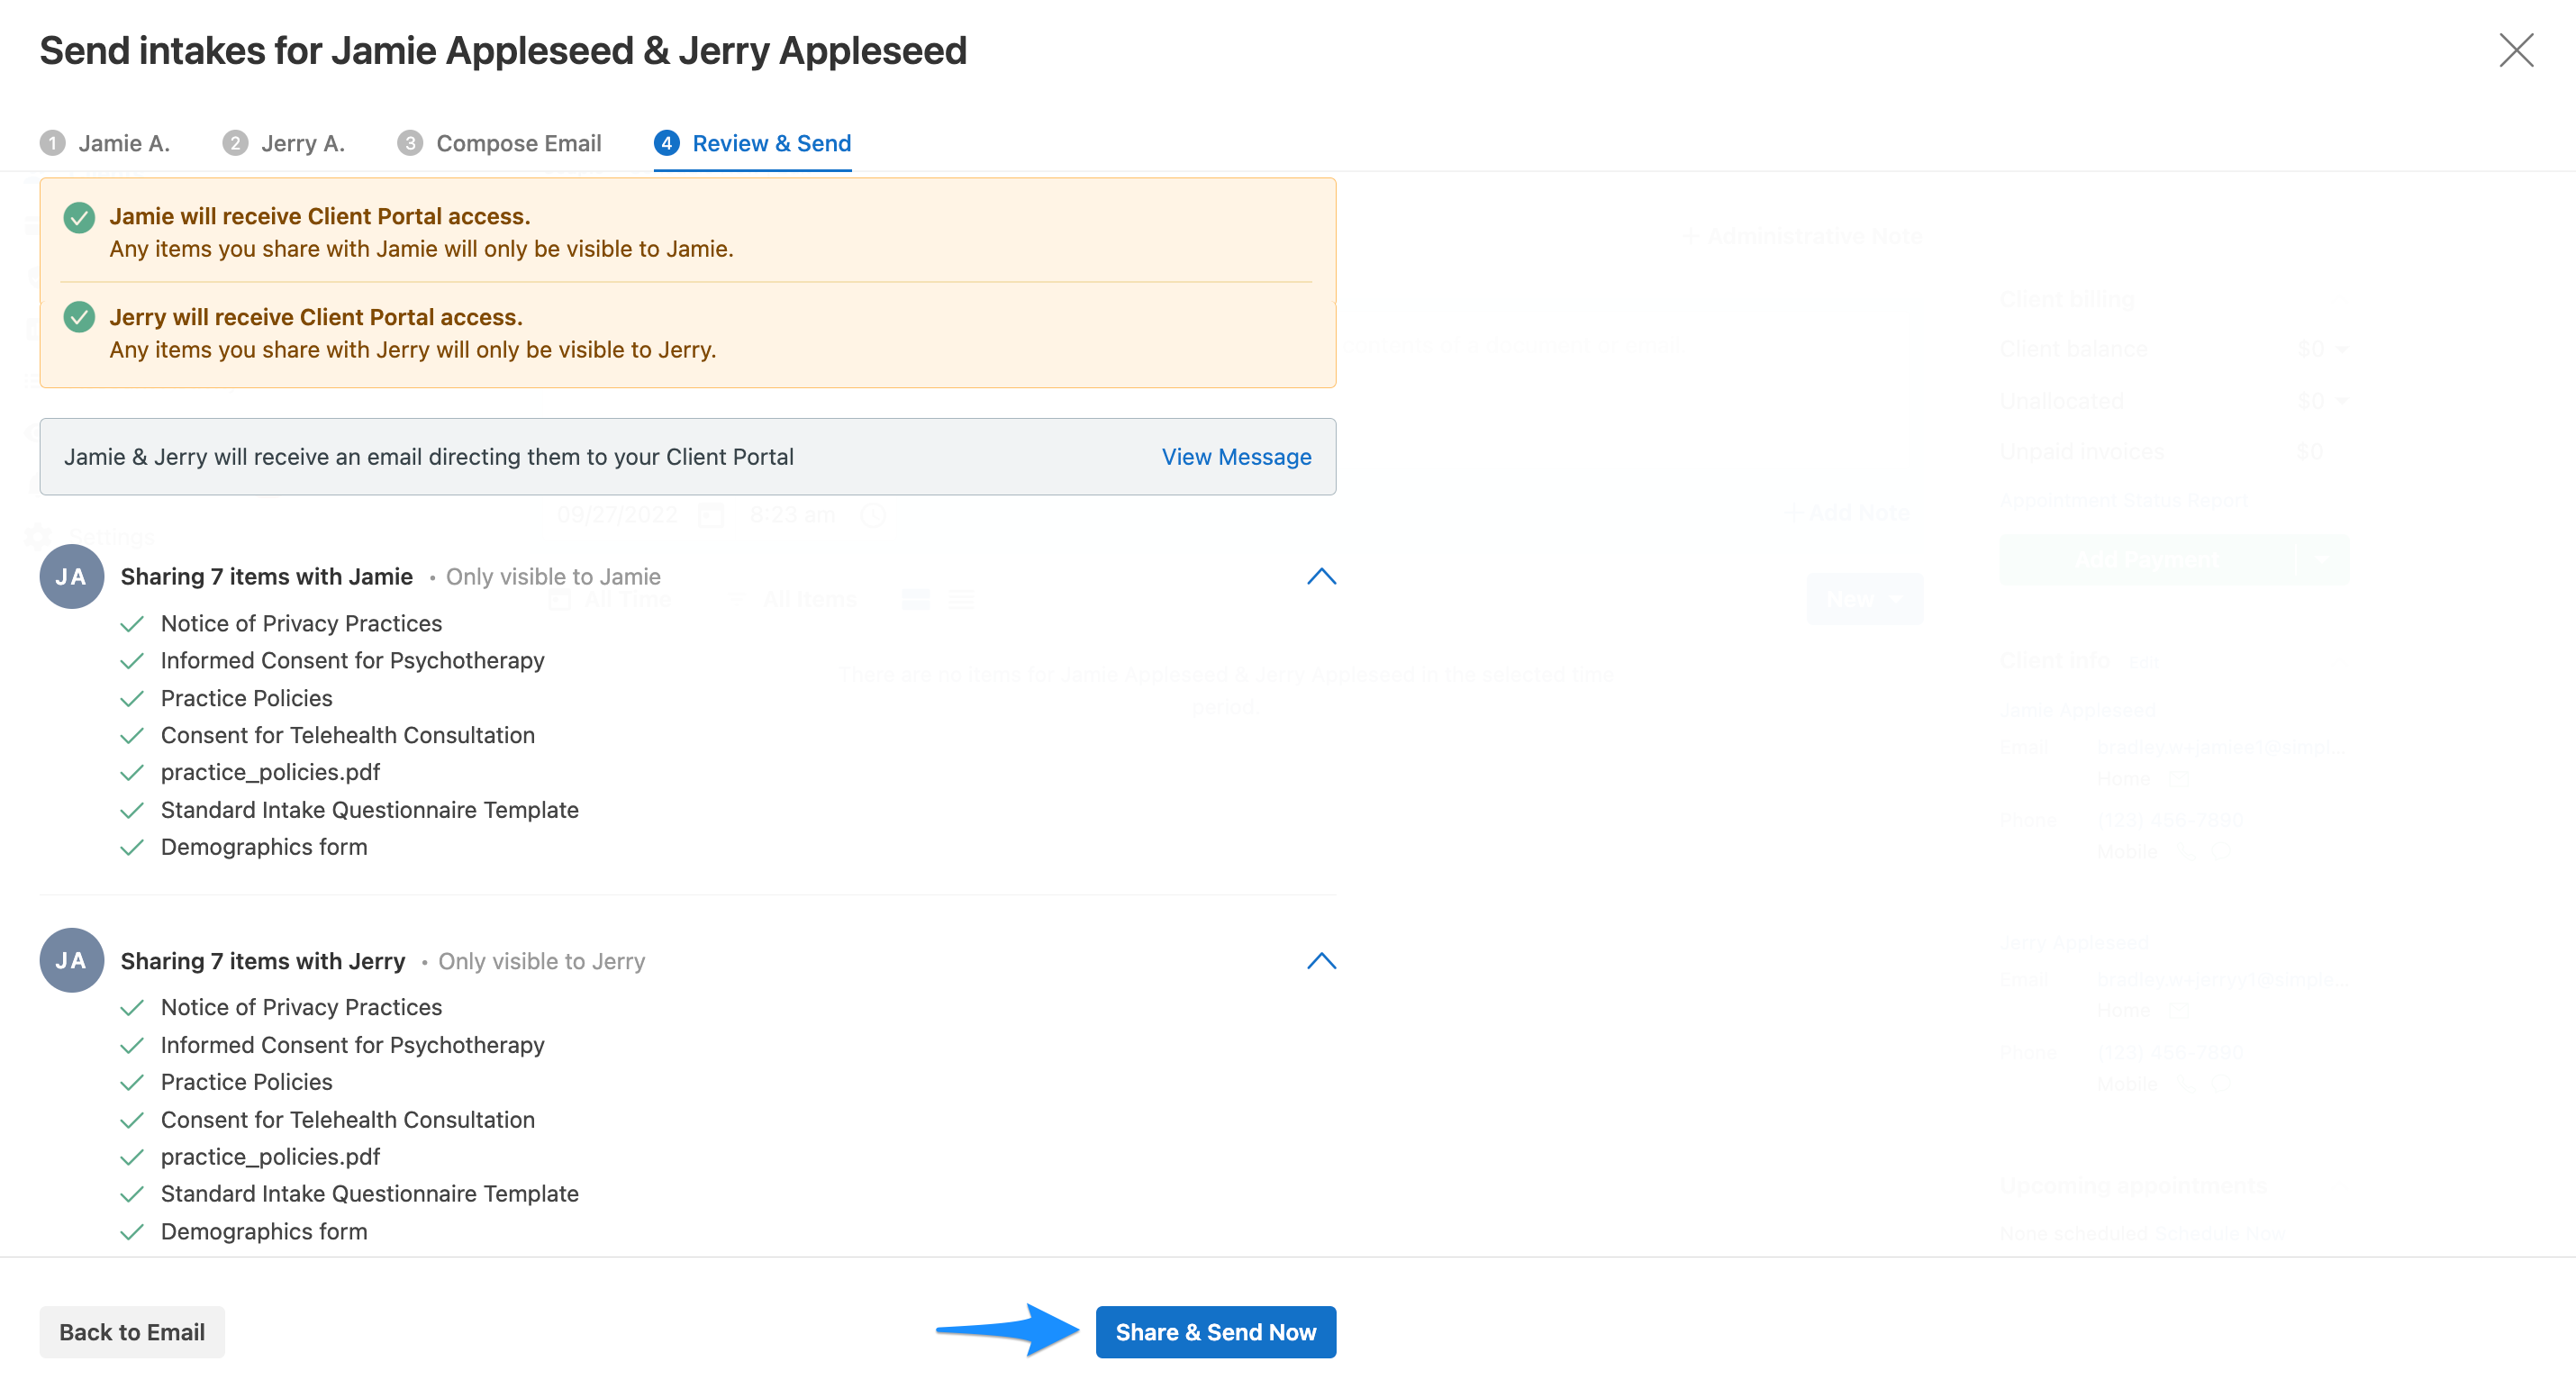Click step 1 number badge for Jamie A.
The height and width of the screenshot is (1398, 2576).
52,143
